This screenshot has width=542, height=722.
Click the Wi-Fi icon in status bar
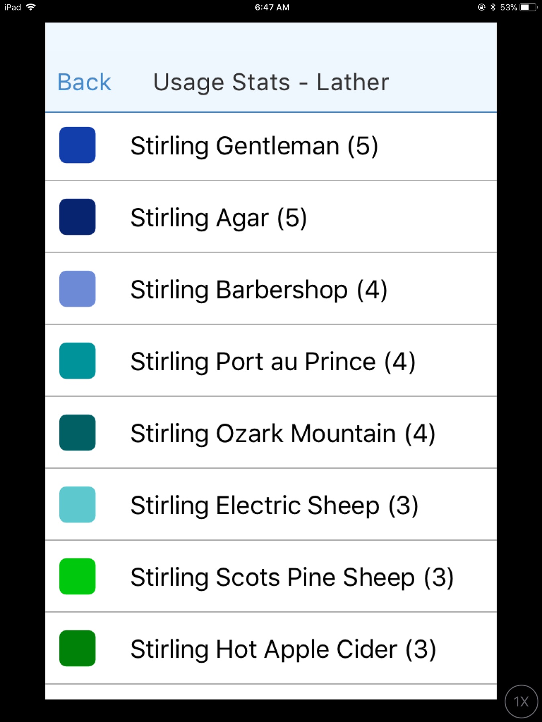point(31,7)
